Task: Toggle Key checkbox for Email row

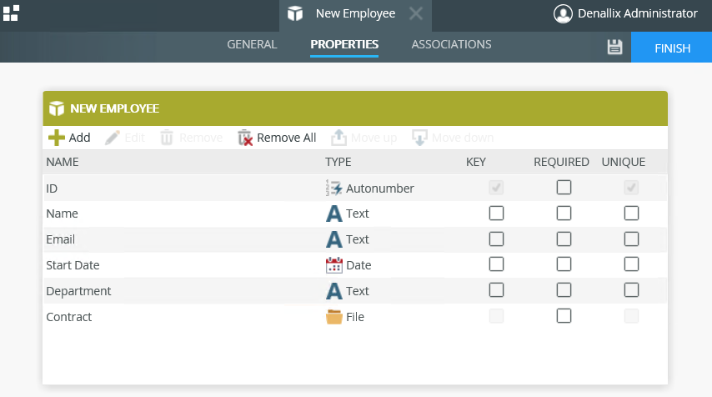Action: (497, 239)
